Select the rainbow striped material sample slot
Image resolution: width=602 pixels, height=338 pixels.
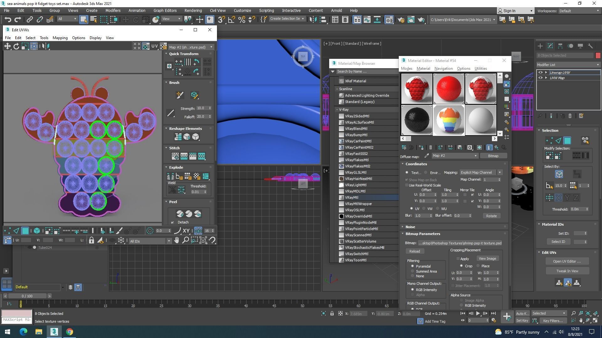[448, 120]
